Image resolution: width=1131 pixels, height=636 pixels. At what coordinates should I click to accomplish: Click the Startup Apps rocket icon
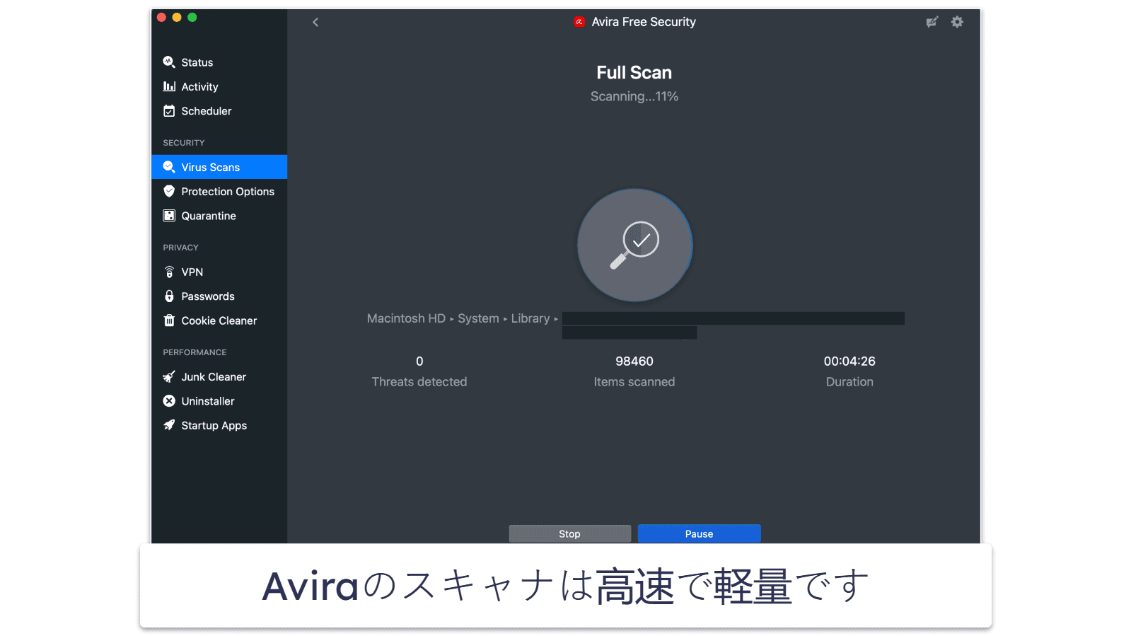click(x=169, y=425)
